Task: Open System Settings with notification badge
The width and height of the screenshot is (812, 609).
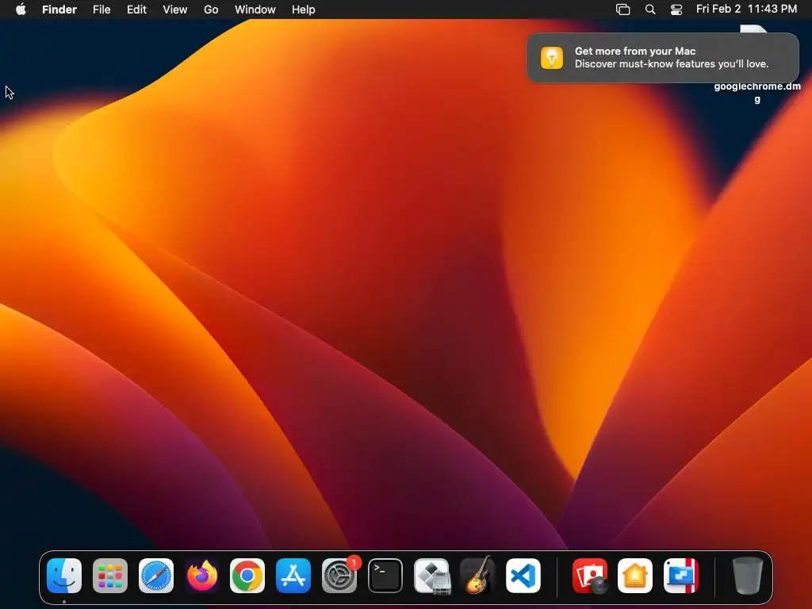Action: [339, 576]
